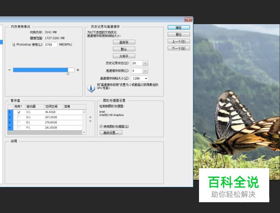Go to next page with 下一个(N)
Viewport: 280px width, 213px height.
tap(179, 48)
